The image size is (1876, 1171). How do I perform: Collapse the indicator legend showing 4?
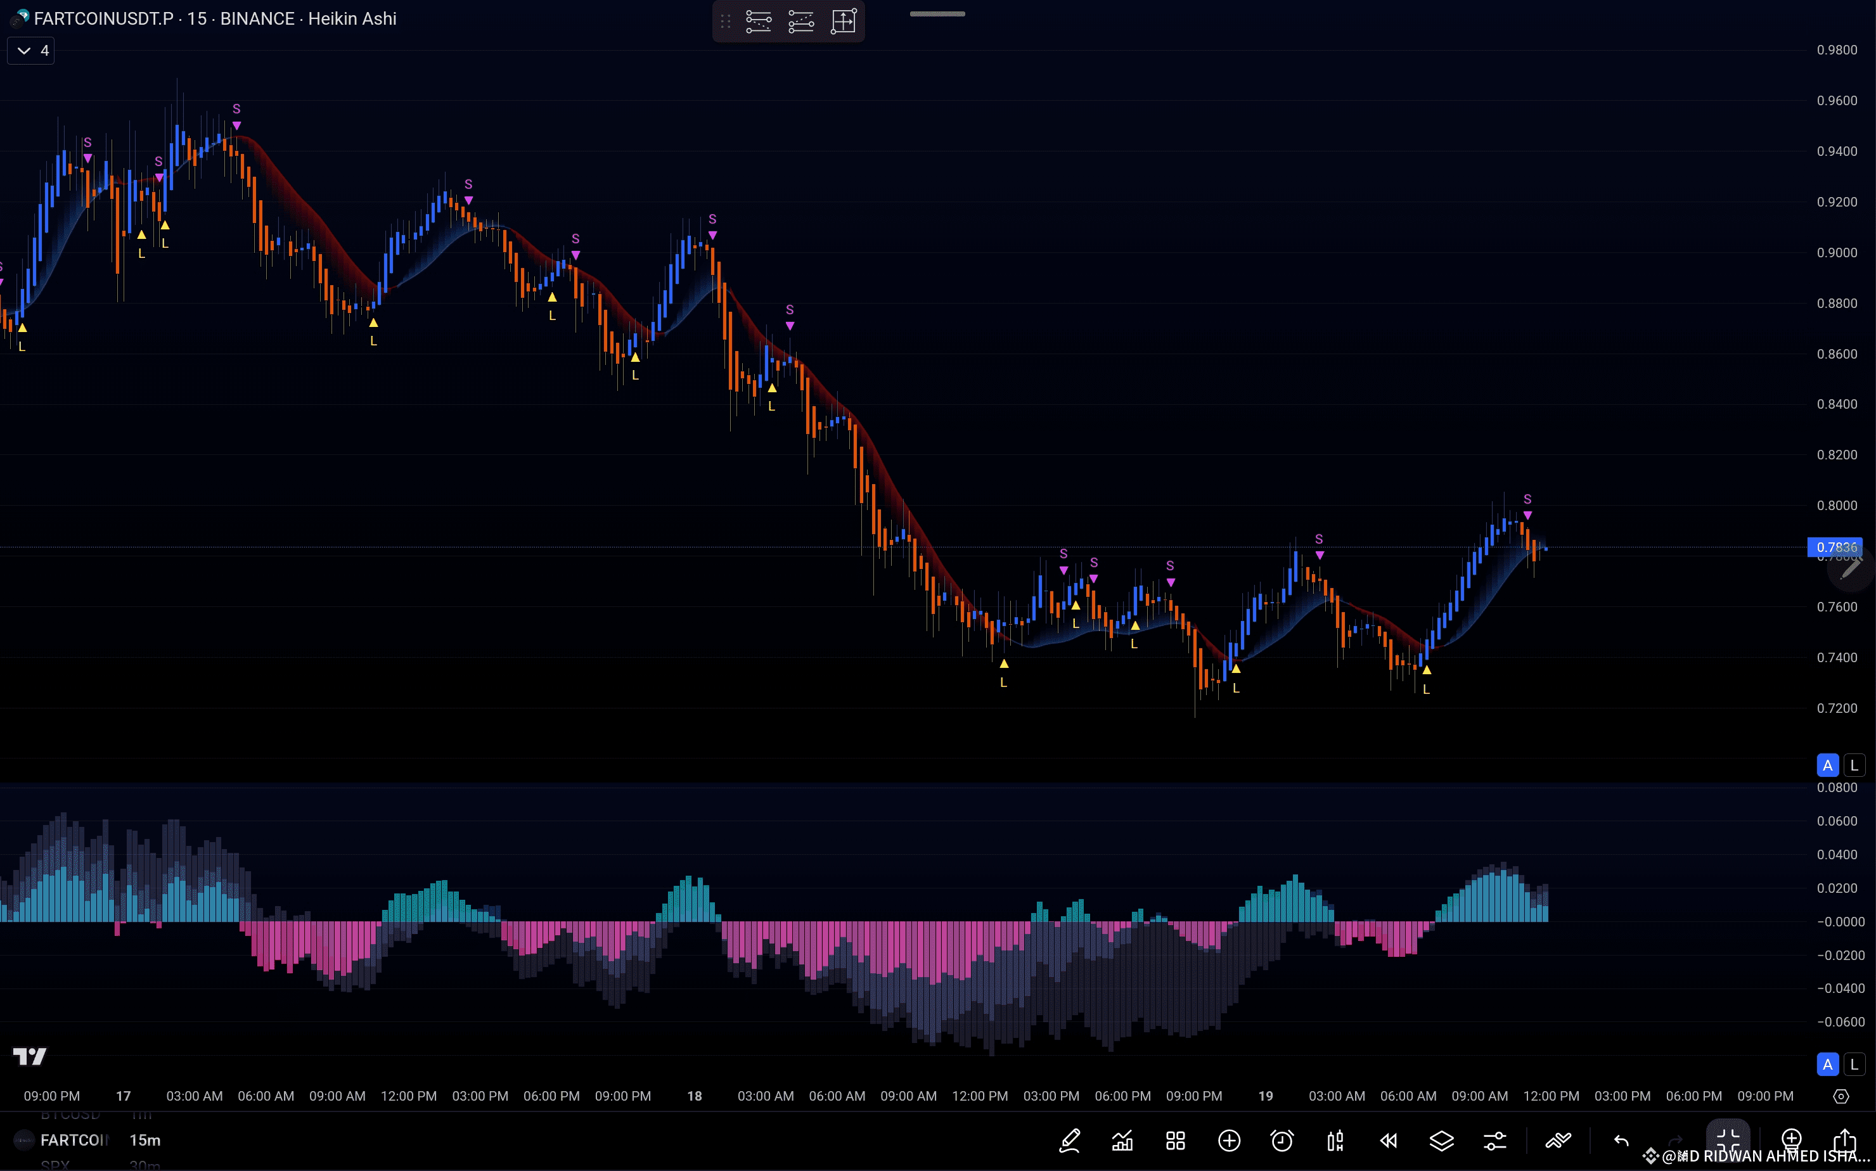pyautogui.click(x=31, y=51)
